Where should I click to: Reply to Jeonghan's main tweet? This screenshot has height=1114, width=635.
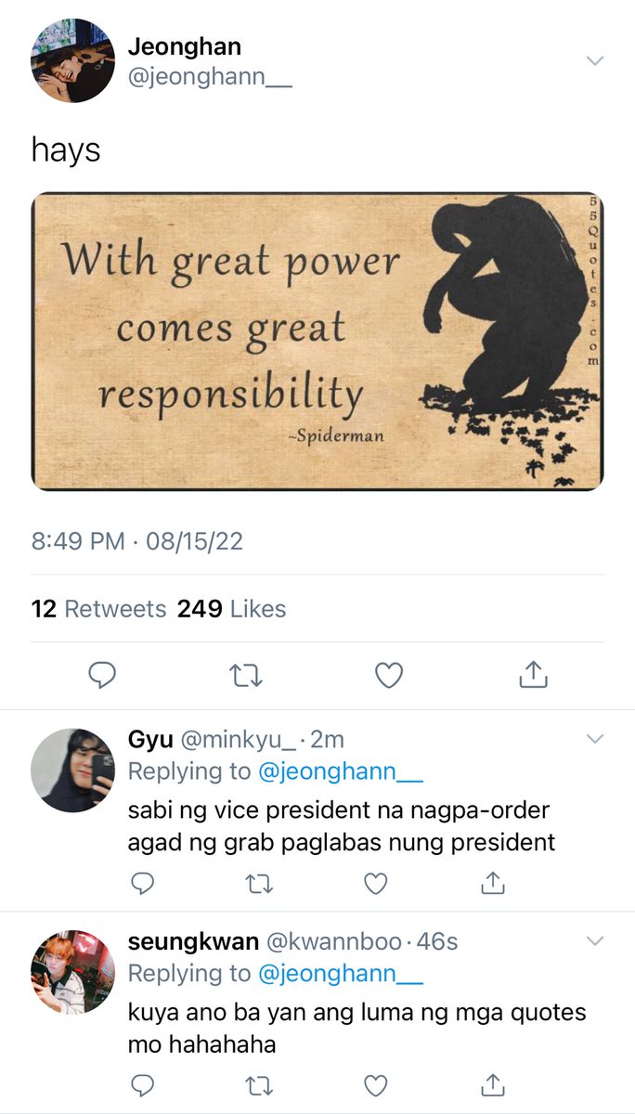pos(102,676)
